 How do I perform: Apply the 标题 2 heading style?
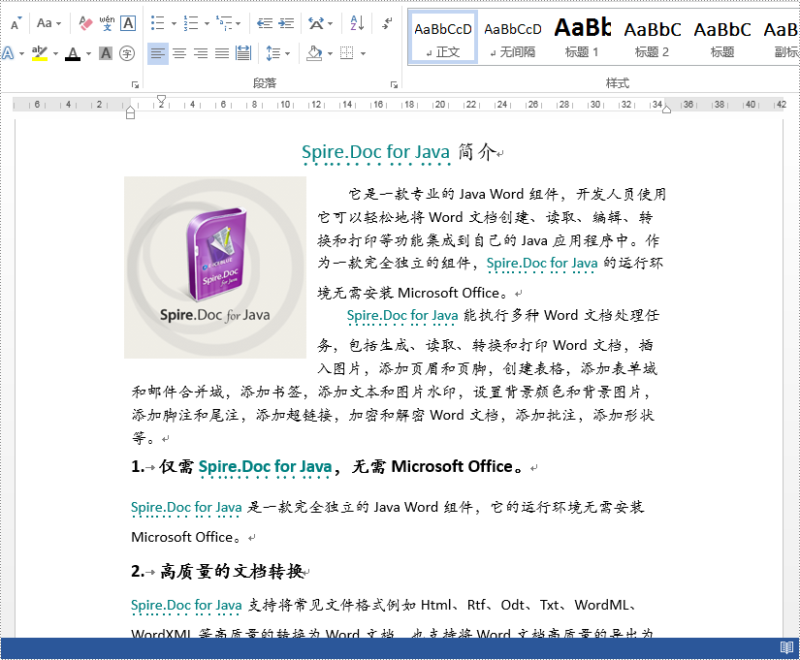tap(652, 37)
